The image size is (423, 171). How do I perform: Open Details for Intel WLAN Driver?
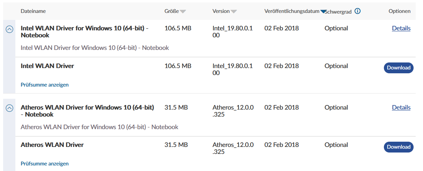[x=401, y=28]
